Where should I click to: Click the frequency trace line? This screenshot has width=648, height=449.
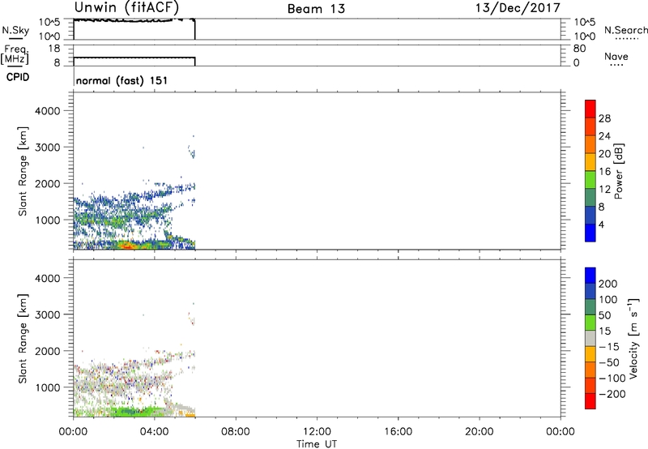134,58
